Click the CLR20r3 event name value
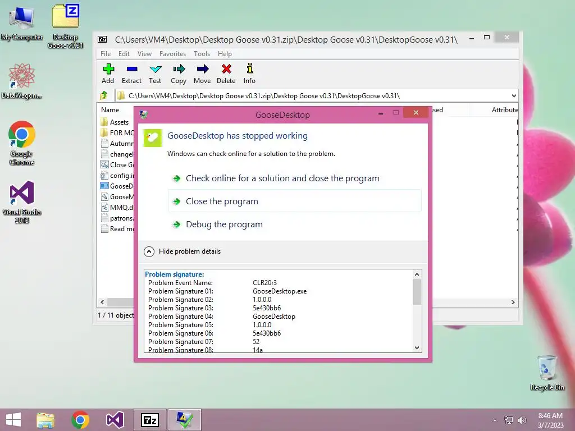 pyautogui.click(x=264, y=283)
